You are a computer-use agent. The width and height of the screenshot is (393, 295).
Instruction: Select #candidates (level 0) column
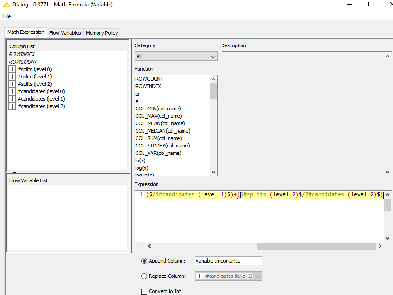[x=41, y=91]
